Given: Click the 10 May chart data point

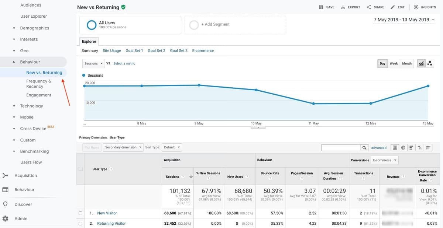Looking at the screenshot, I should (x=256, y=90).
